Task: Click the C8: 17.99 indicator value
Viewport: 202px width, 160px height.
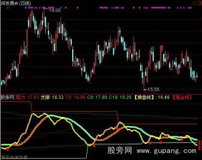Action: 97,97
